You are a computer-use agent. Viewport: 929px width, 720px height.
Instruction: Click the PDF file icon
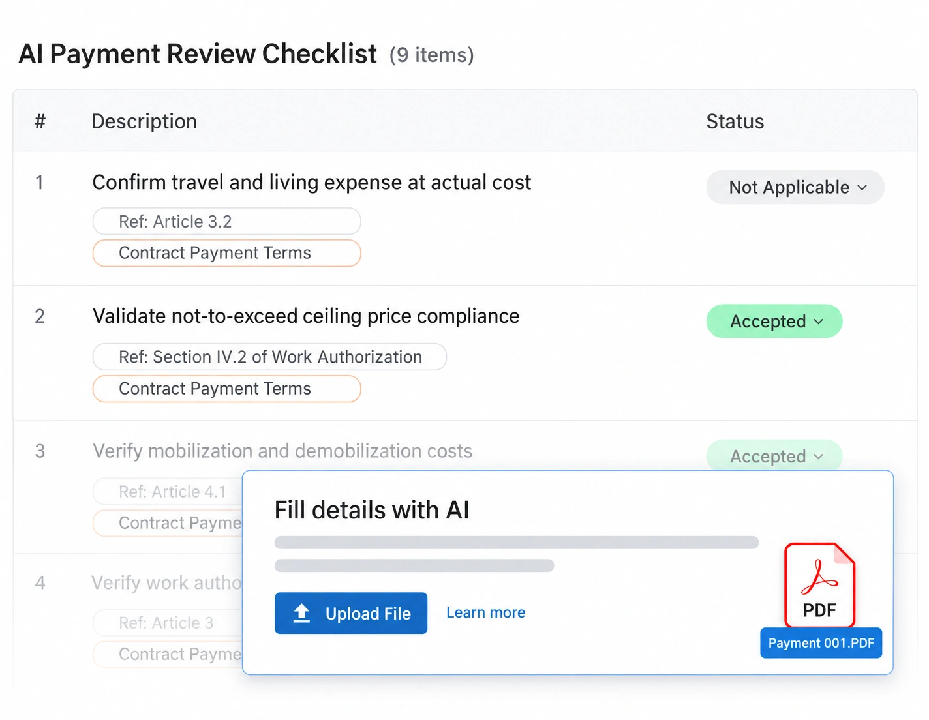coord(819,585)
